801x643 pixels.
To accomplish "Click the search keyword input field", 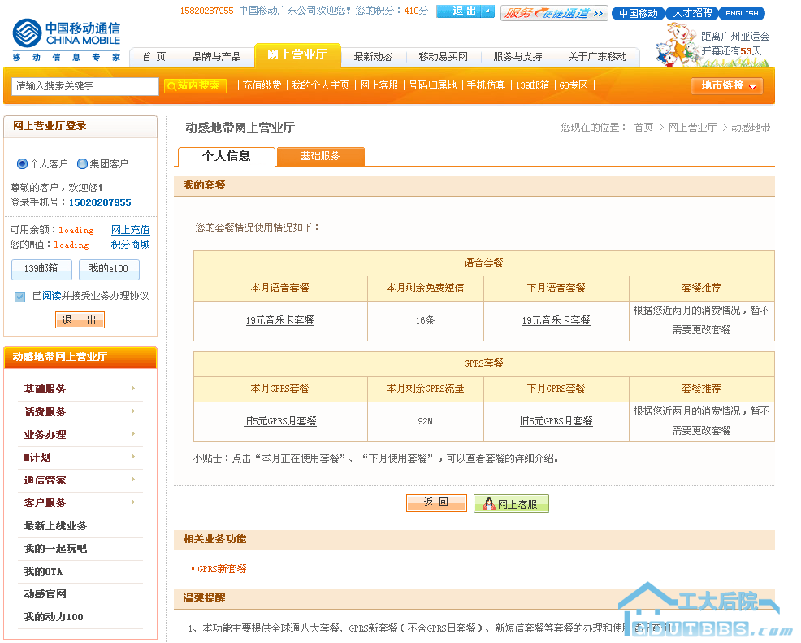I will coord(84,86).
